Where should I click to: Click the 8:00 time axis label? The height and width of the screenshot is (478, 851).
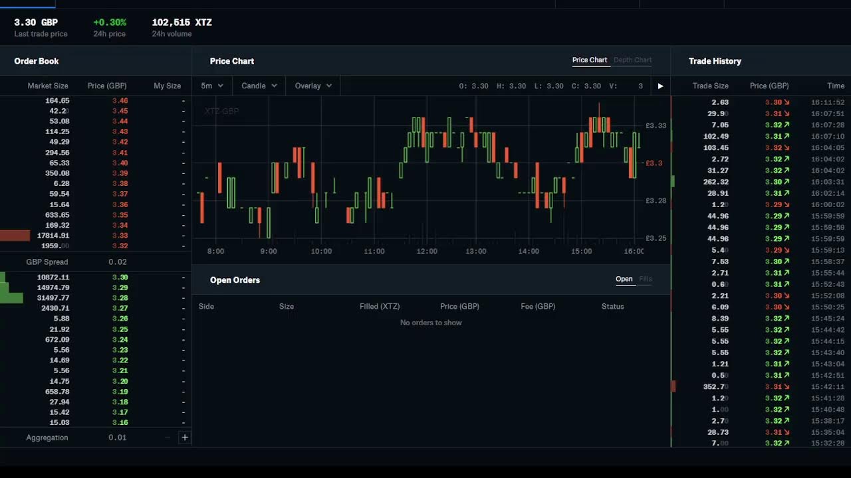[215, 251]
